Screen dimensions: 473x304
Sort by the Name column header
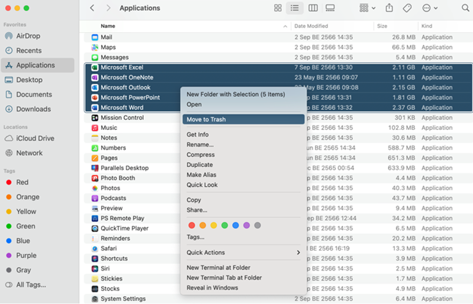[108, 26]
